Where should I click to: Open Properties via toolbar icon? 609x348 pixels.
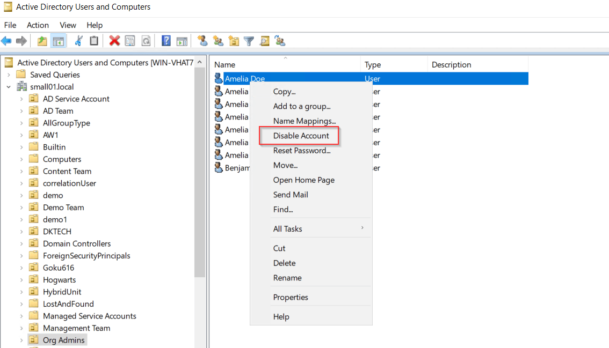tap(130, 41)
